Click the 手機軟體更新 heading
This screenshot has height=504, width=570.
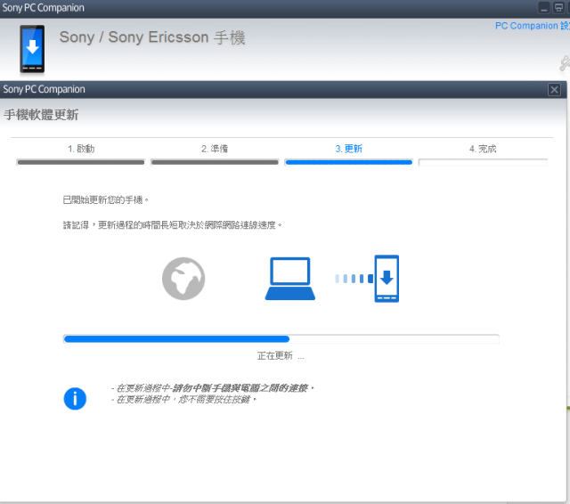pos(41,115)
